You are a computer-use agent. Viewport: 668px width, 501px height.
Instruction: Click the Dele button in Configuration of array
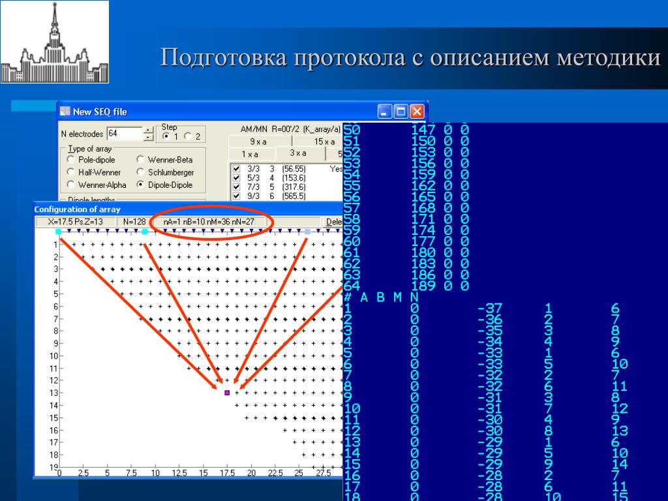(x=333, y=222)
